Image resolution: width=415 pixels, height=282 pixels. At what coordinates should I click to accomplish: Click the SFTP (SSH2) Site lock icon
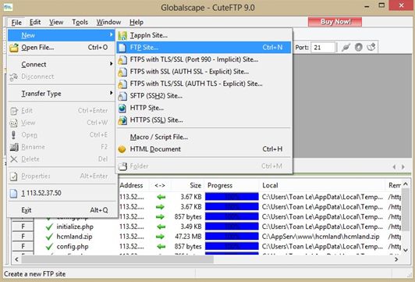(x=122, y=96)
